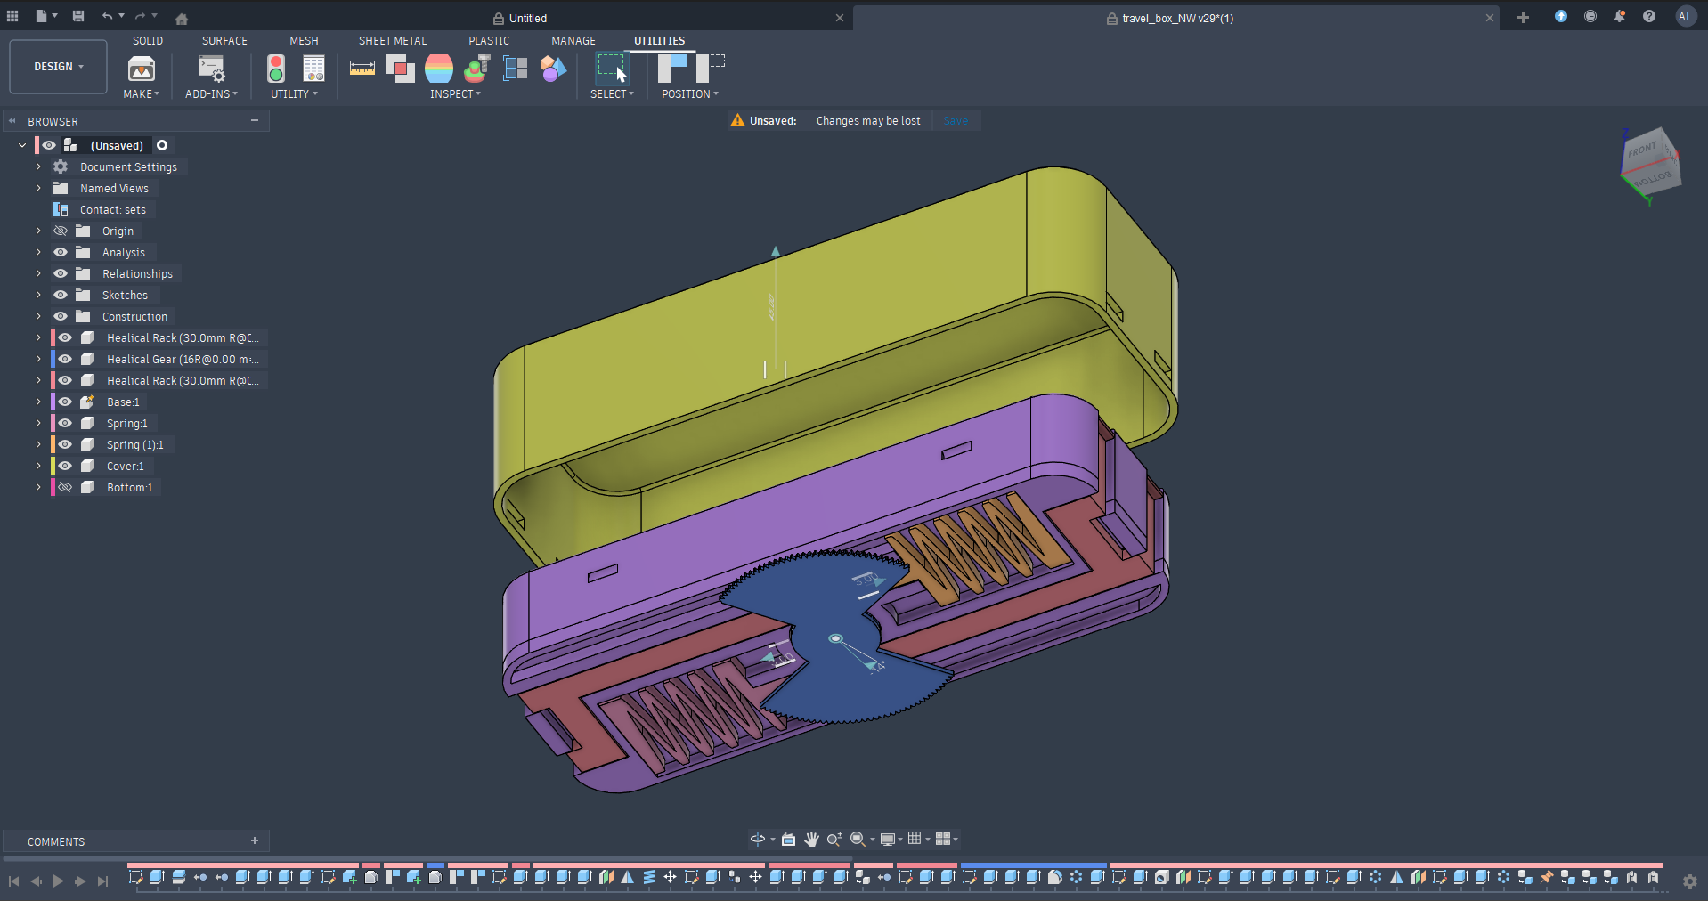Image resolution: width=1708 pixels, height=901 pixels.
Task: Activate the Orbit tool
Action: coord(757,839)
